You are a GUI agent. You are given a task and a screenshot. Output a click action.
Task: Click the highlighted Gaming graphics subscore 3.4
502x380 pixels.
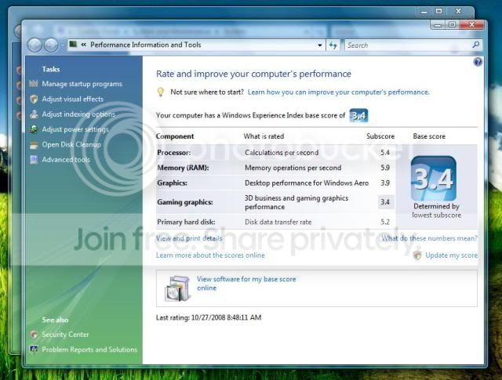tap(385, 202)
